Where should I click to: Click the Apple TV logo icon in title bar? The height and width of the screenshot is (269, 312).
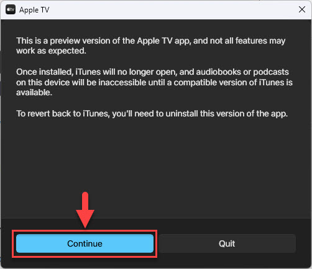(x=11, y=9)
